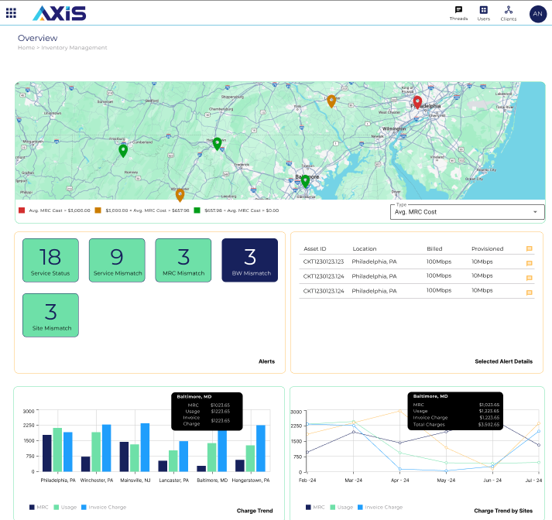
Task: Open comment icon for CKT1230123.123 row
Action: pos(529,263)
